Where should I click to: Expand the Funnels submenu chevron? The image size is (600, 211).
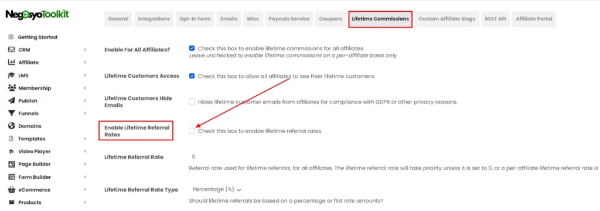(x=85, y=113)
